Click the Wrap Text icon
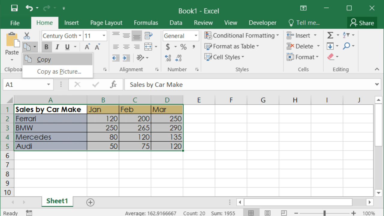Viewport: 384px width, 216px height. tap(148, 36)
